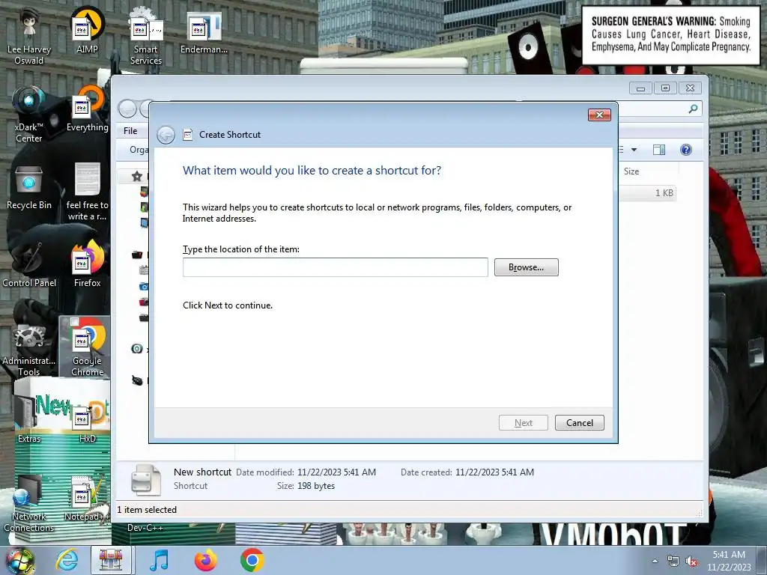Click the '1 KB' size cell
This screenshot has height=575, width=767.
click(664, 192)
